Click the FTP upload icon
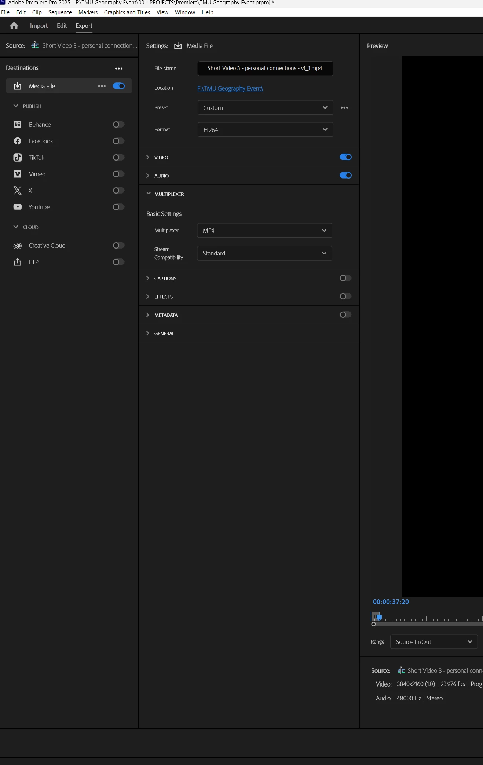The width and height of the screenshot is (483, 765). 17,262
